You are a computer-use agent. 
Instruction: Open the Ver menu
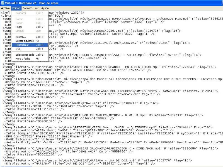(37, 8)
